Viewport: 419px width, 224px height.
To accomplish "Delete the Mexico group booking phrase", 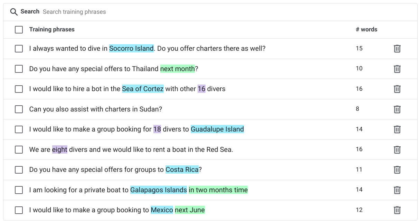I will tap(397, 210).
